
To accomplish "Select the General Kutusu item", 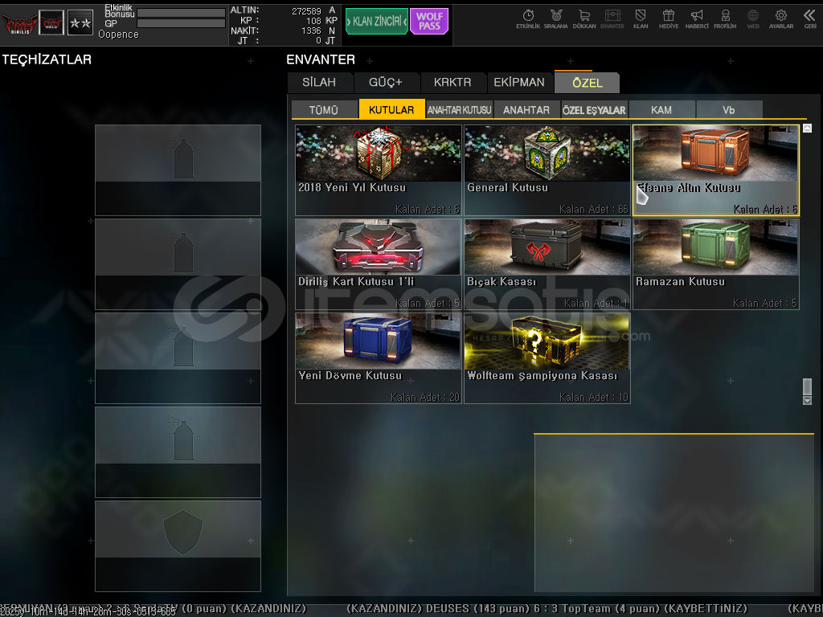I will (x=547, y=170).
